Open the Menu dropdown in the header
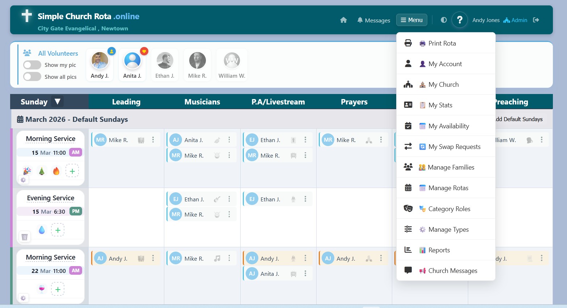 411,20
